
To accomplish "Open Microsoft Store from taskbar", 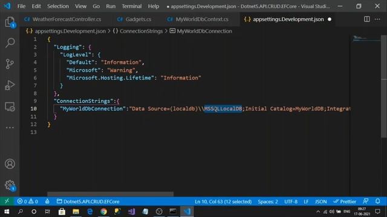I will pyautogui.click(x=62, y=212).
